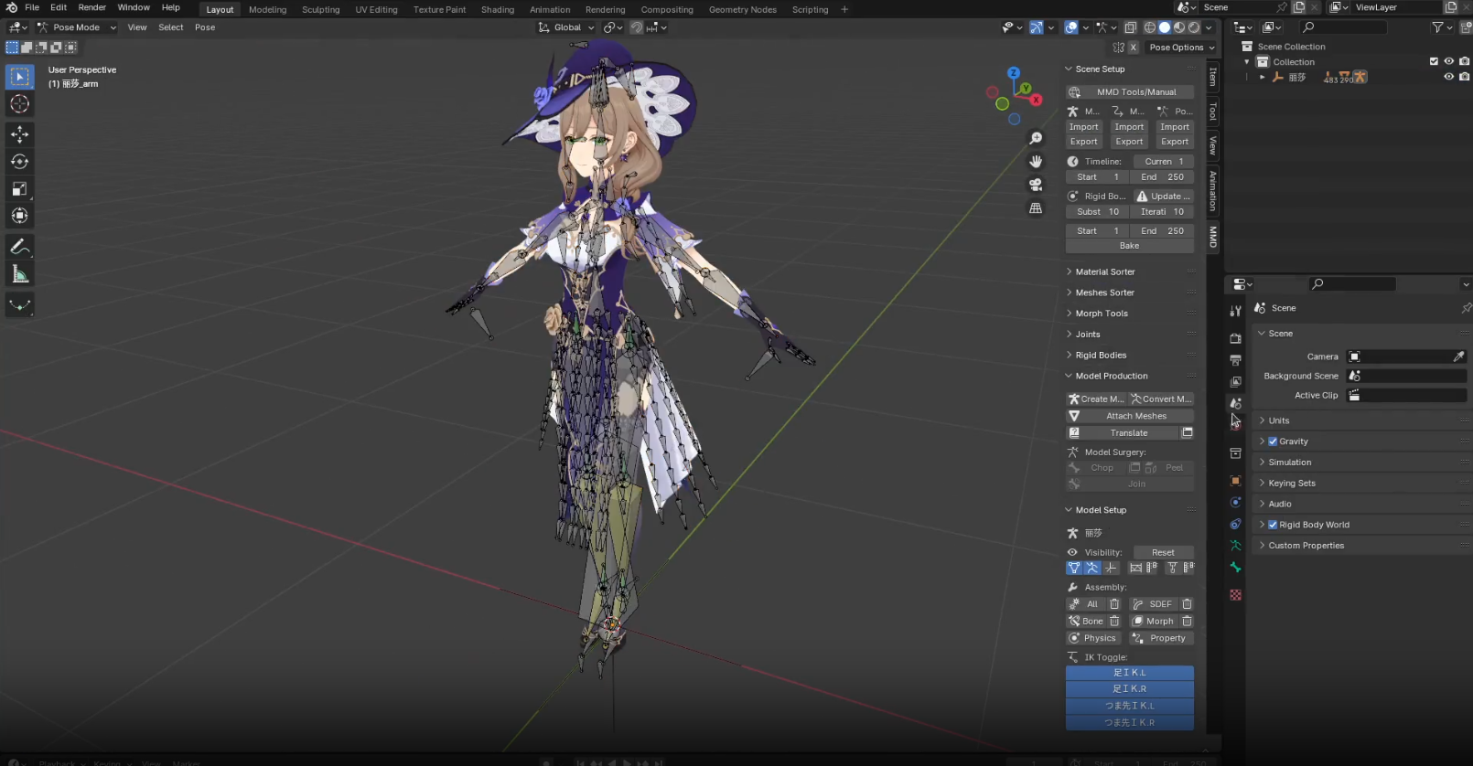Click trash icon next to Morph
This screenshot has height=766, width=1473.
click(x=1187, y=622)
